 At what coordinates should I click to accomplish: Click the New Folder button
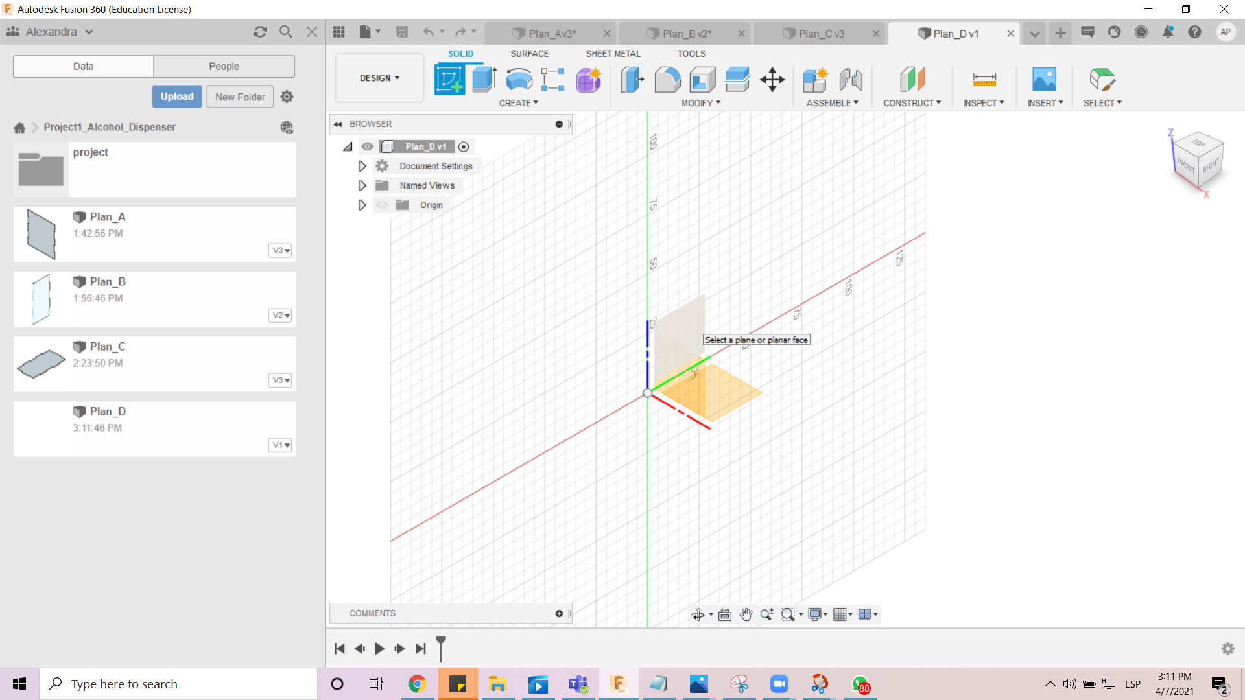(x=240, y=97)
